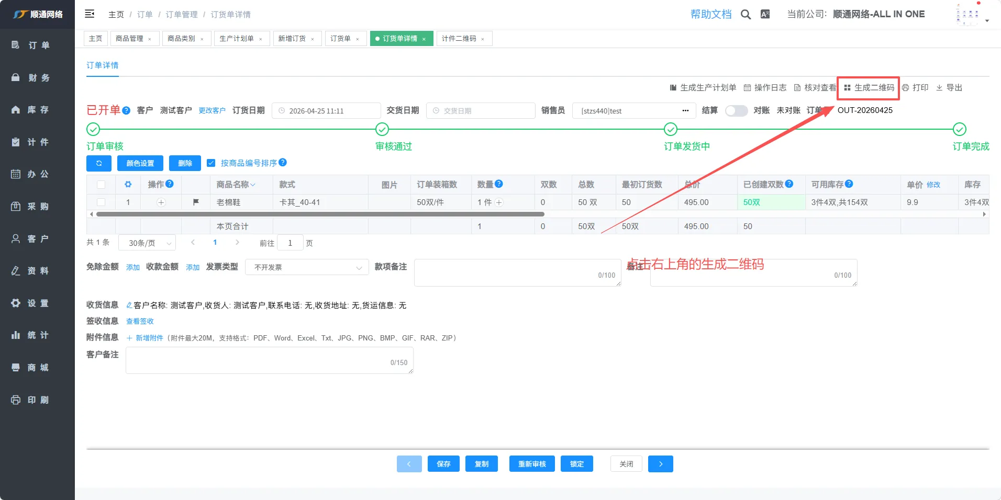The image size is (1001, 500).
Task: Click the flag icon in 老棉鞋 row
Action: [x=196, y=202]
